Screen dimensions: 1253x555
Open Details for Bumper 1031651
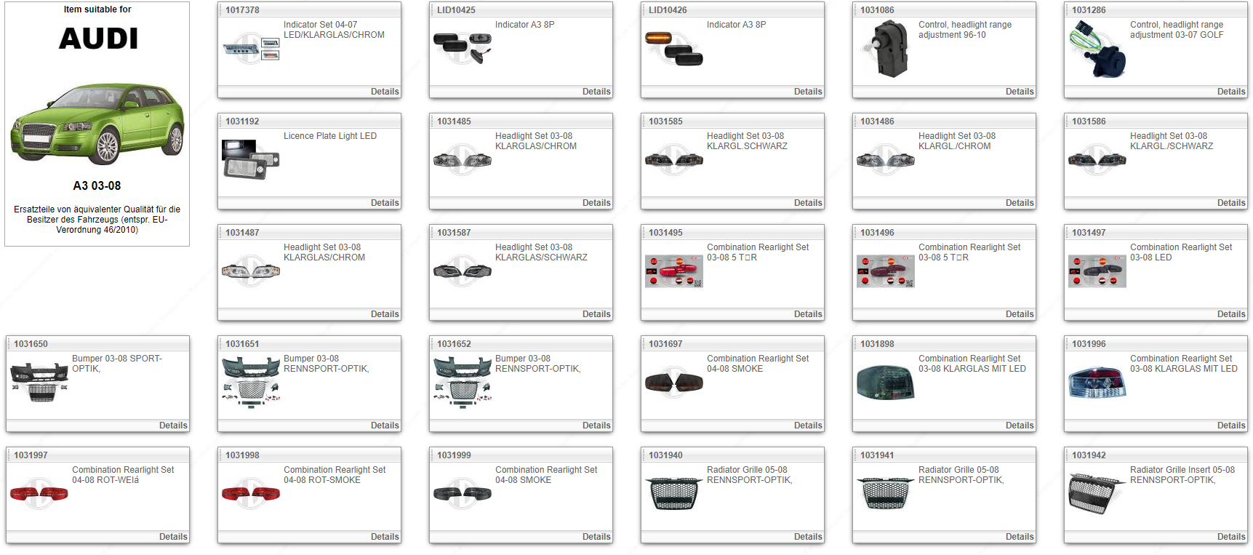[385, 426]
